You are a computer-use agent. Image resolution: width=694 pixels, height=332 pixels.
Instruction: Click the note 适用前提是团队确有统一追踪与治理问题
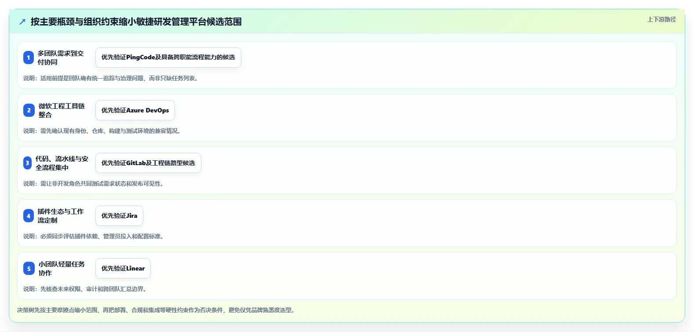coord(110,78)
